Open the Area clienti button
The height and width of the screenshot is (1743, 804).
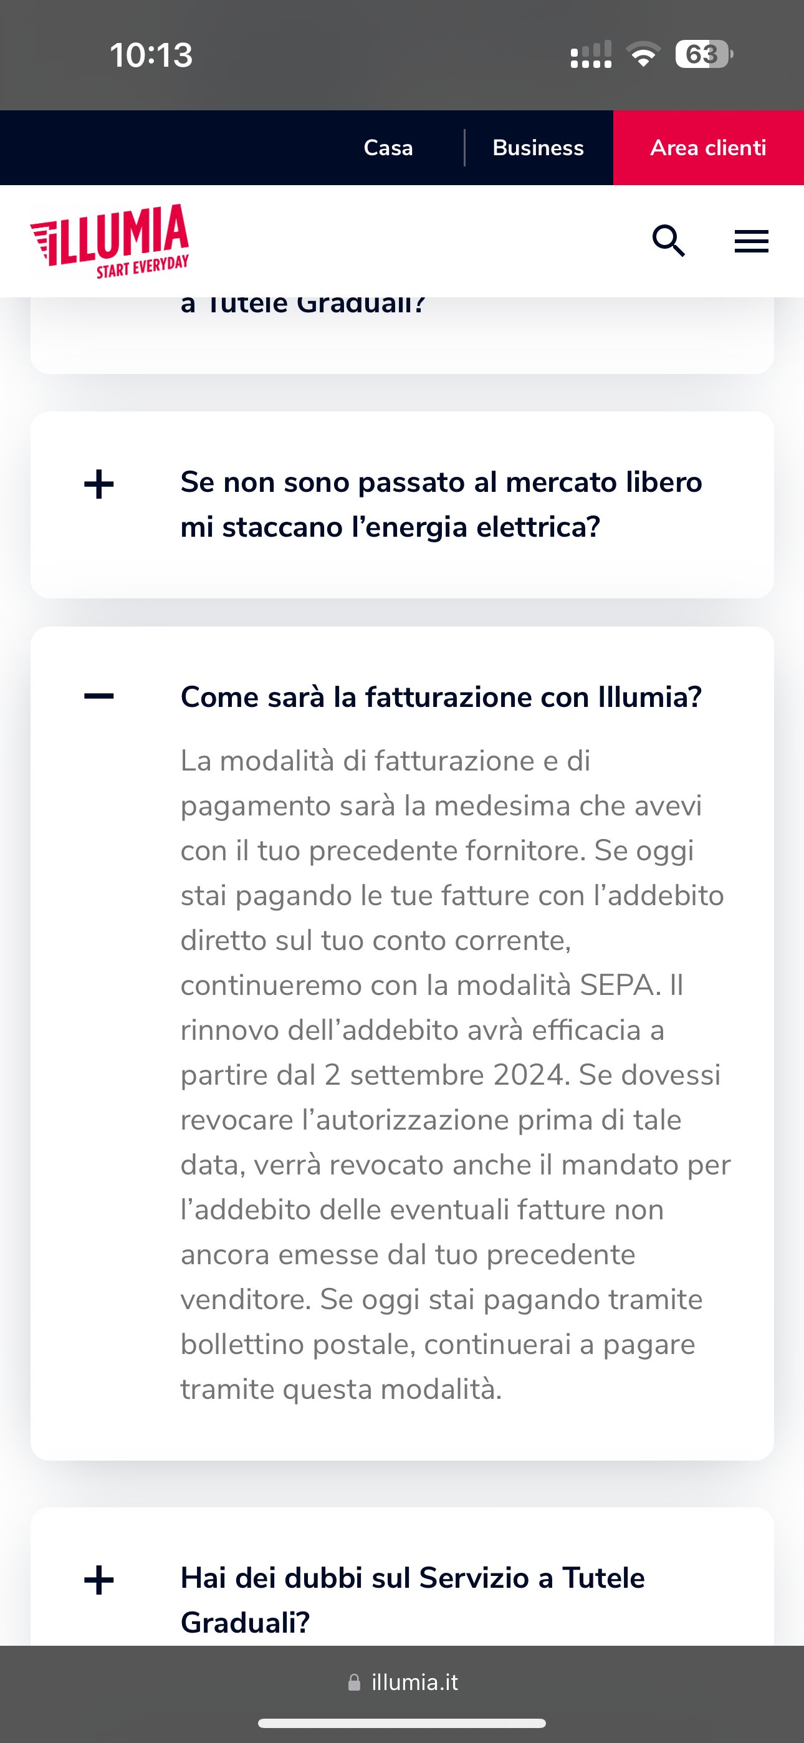[x=708, y=148]
